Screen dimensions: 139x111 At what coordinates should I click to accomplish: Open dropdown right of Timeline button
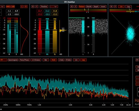pyautogui.click(x=54, y=7)
